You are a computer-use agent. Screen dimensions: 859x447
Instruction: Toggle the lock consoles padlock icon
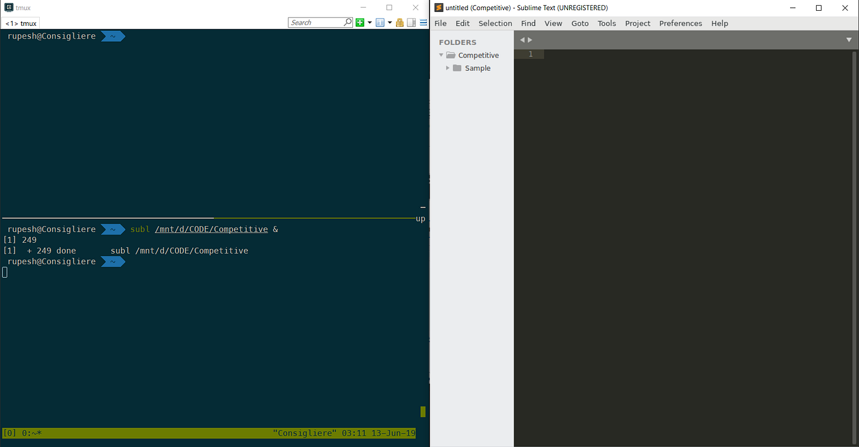(x=400, y=23)
